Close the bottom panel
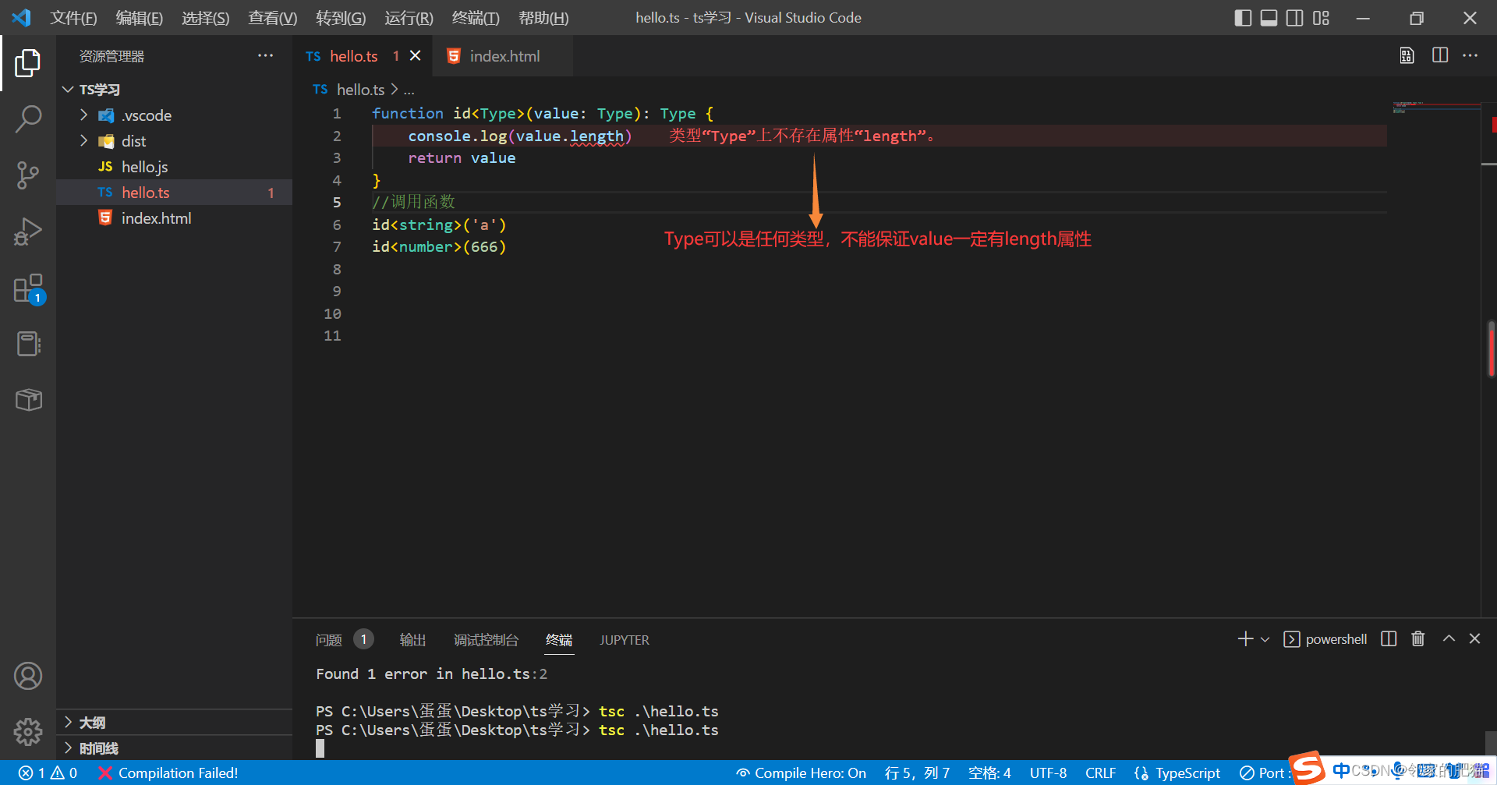This screenshot has width=1497, height=785. (1474, 638)
